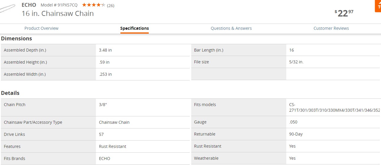Click the 5/32 in. value
Viewport: 381px width, 165px height.
coord(296,62)
